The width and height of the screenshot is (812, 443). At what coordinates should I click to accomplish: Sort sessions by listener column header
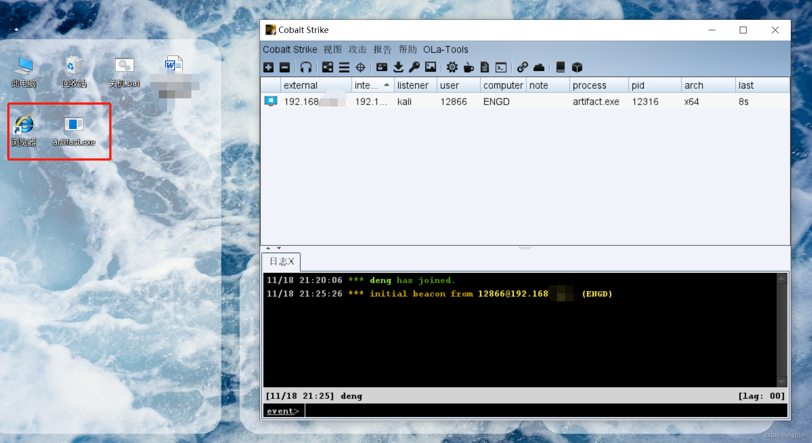[x=415, y=85]
